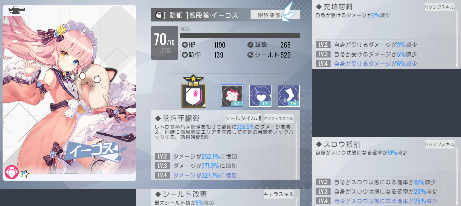Select the boot slow-resistance skill icon
The width and height of the screenshot is (461, 206).
point(289,96)
